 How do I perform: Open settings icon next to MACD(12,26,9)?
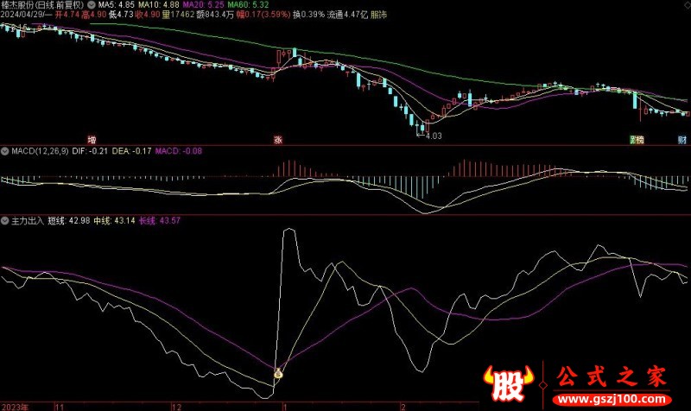coord(5,152)
